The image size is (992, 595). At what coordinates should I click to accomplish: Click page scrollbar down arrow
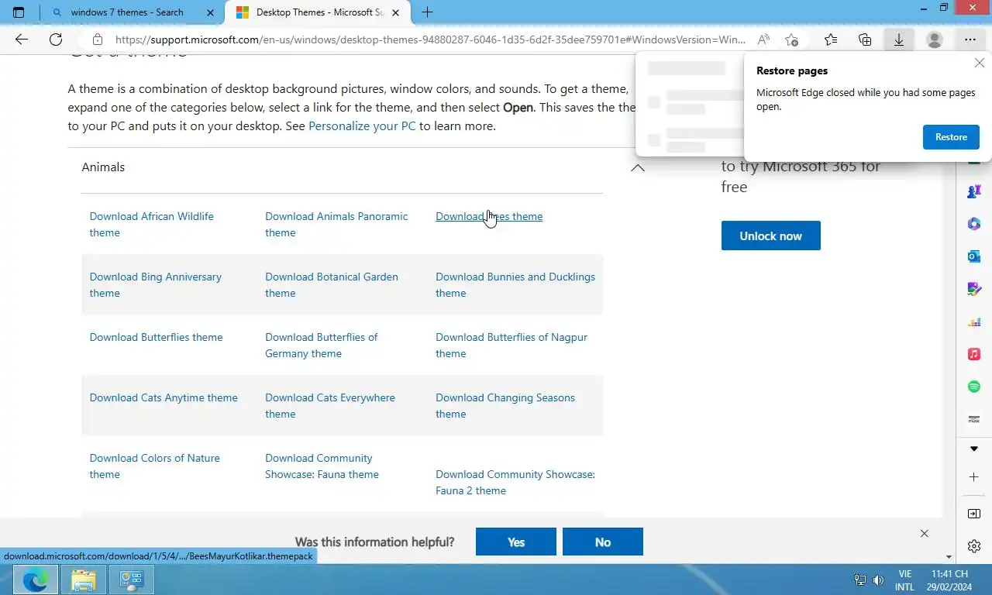coord(949,556)
